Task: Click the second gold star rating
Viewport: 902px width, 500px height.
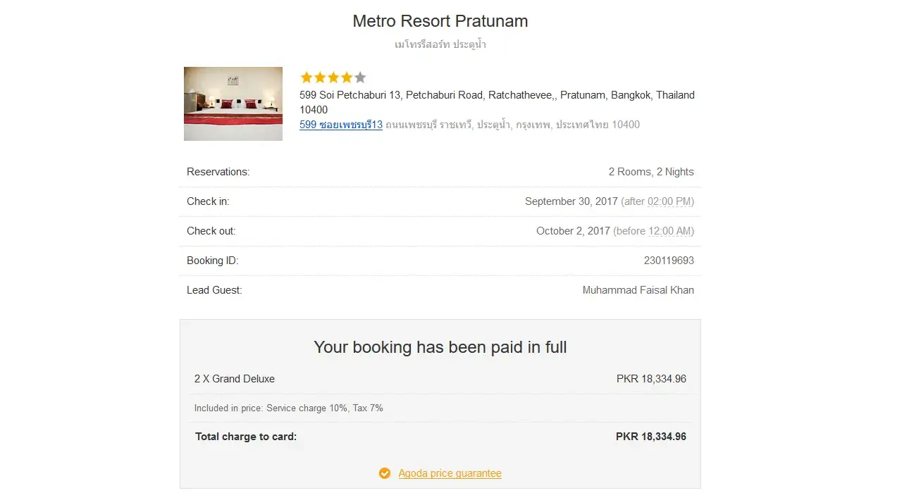Action: 320,77
